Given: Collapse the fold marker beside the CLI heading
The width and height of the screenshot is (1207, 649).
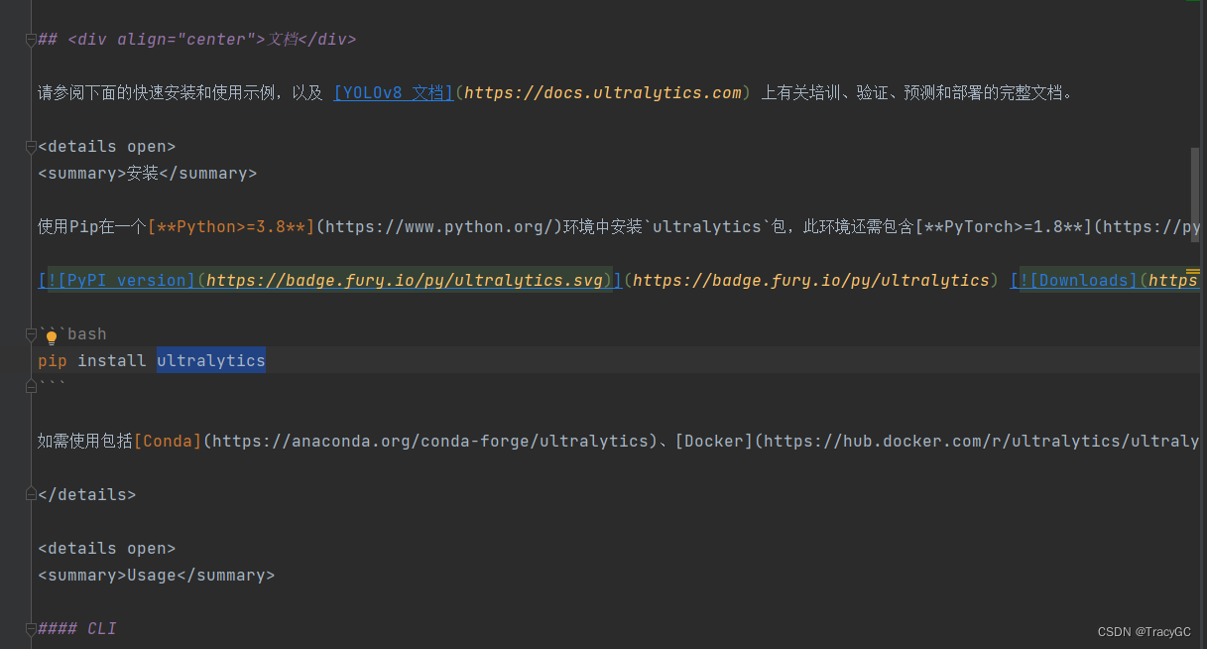Looking at the screenshot, I should pos(31,629).
